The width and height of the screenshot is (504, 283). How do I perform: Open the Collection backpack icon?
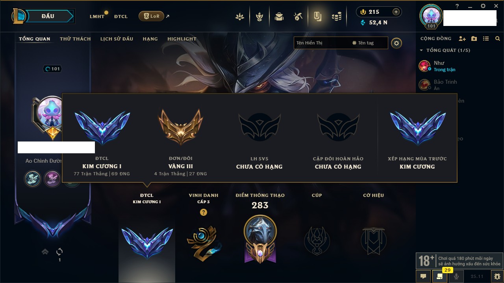pos(279,17)
